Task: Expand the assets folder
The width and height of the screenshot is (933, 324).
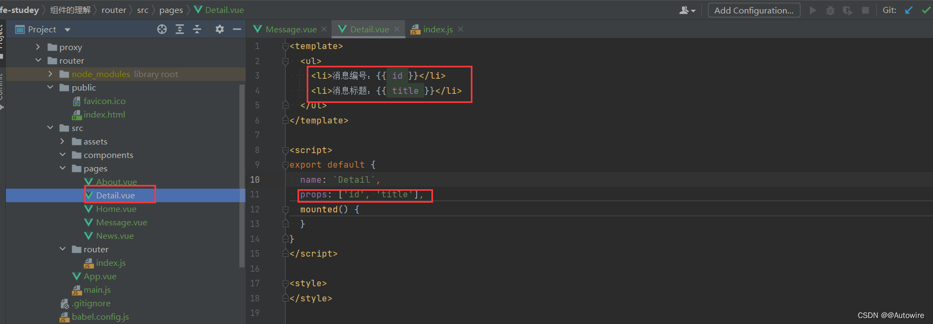Action: (x=63, y=141)
